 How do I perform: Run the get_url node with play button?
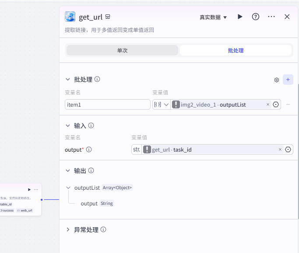click(x=240, y=17)
